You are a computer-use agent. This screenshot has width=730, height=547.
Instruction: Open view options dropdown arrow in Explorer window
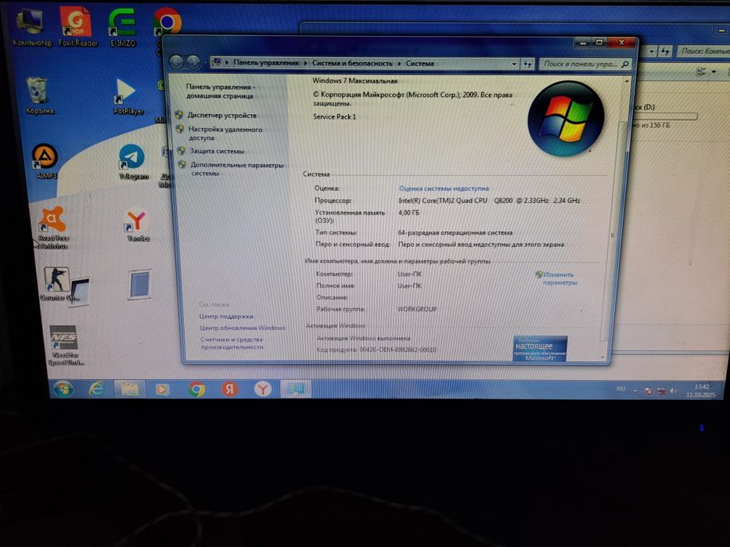(714, 72)
